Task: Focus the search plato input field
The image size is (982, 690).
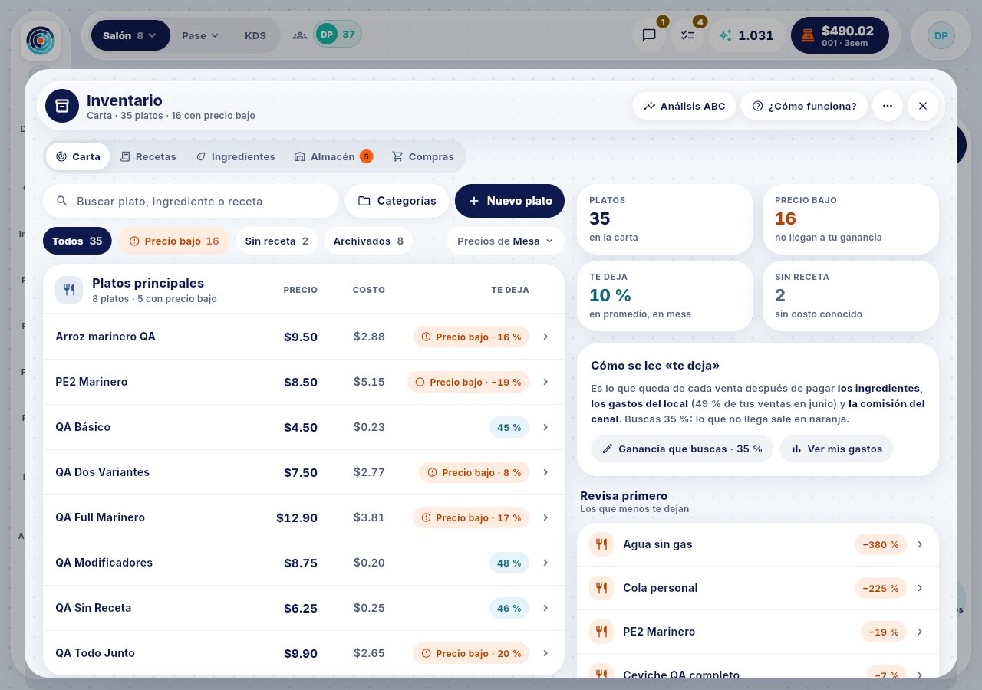Action: [x=191, y=201]
